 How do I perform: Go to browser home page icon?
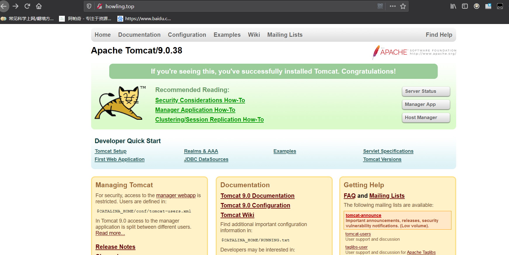point(39,6)
